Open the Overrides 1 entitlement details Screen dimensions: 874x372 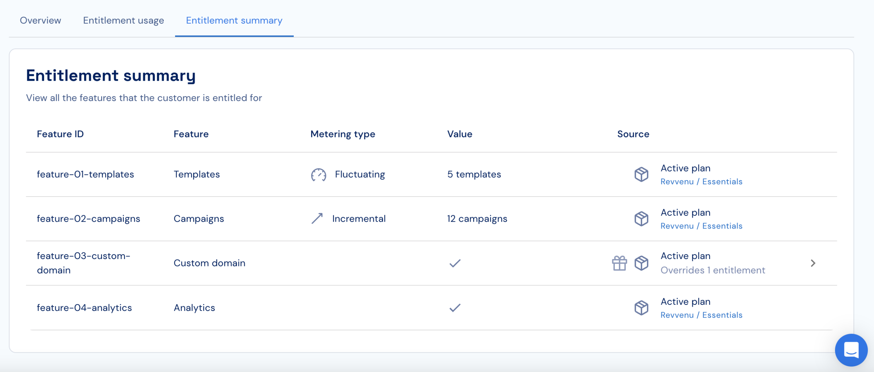713,270
